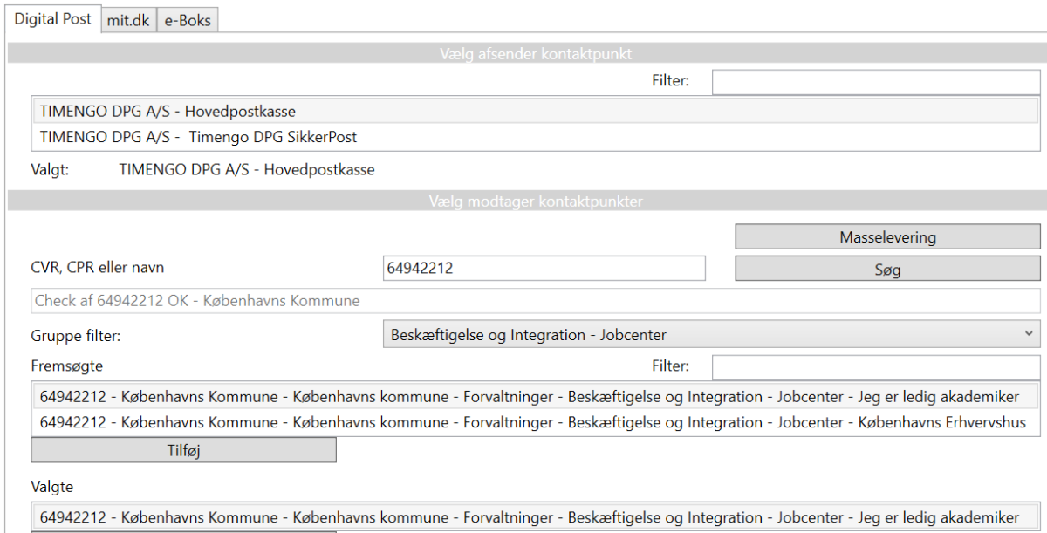Click the 'Vælg modtager kontaktpunkter' section header
This screenshot has width=1047, height=533.
535,202
